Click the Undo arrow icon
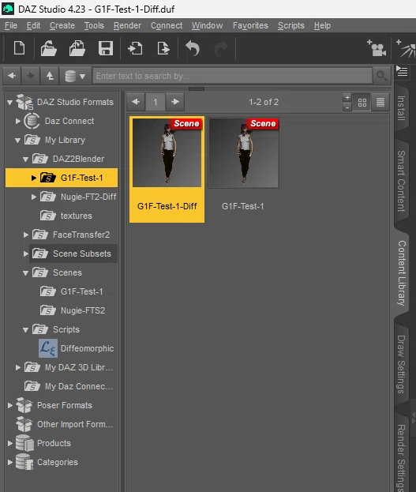Viewport: 416px width, 492px height. tap(193, 48)
